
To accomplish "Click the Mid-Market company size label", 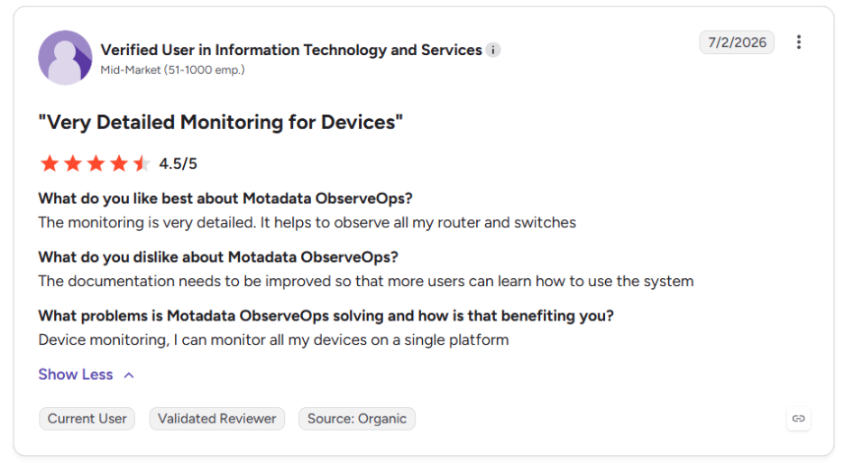I will click(x=173, y=70).
